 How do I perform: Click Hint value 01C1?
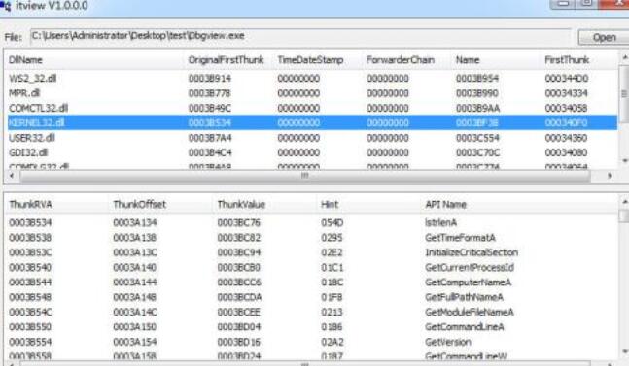coord(332,268)
